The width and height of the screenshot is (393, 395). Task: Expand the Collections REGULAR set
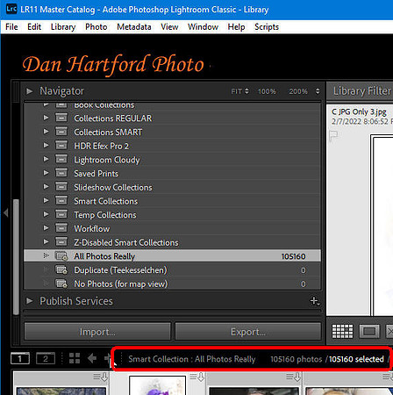tap(46, 118)
